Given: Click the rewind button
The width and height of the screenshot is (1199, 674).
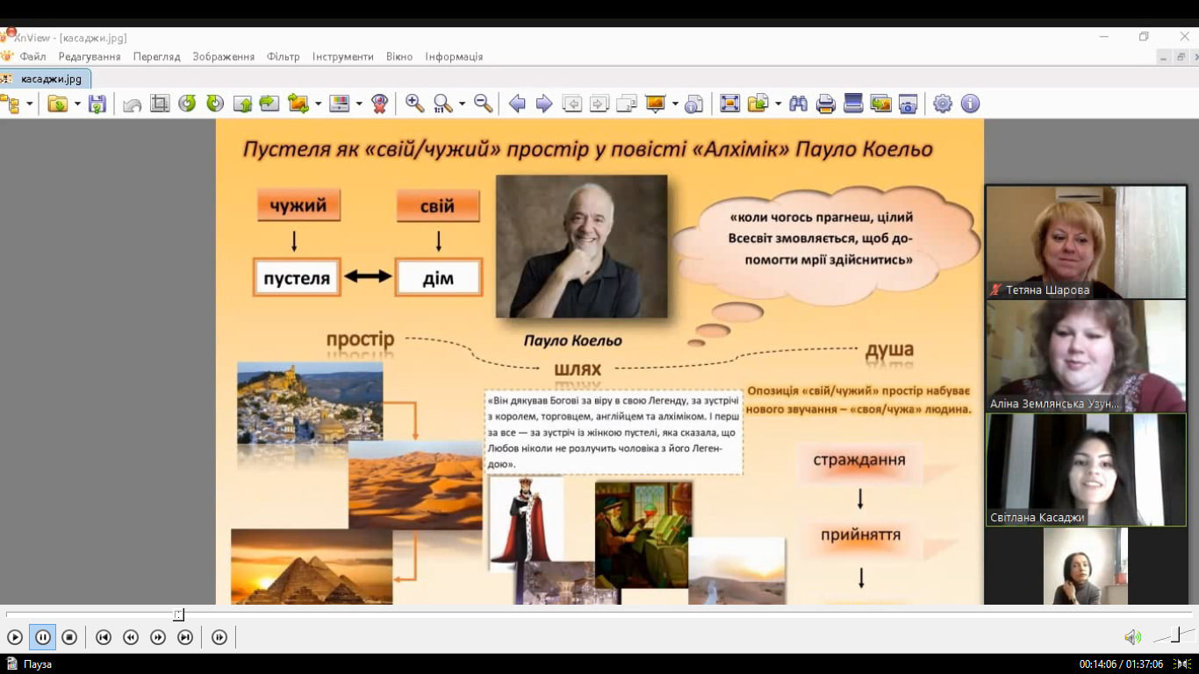Looking at the screenshot, I should 131,637.
